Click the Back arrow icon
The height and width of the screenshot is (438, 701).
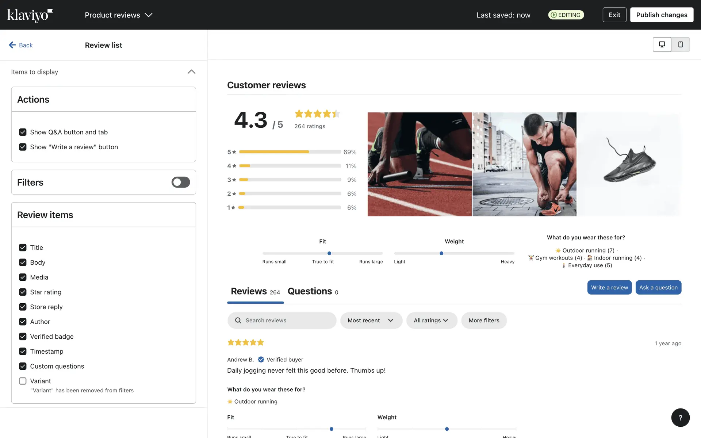[x=12, y=45]
